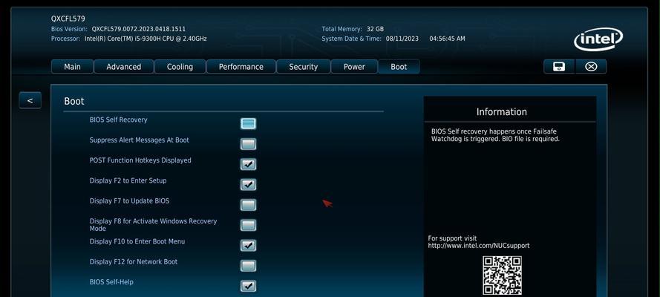This screenshot has width=660, height=297.
Task: Enable Suppress Alert Messages At Boot
Action: point(248,144)
